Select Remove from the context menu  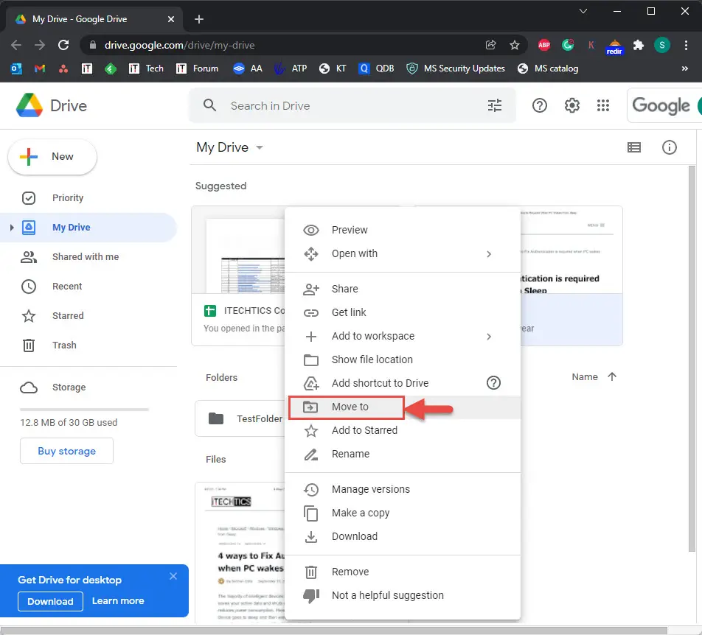point(403,572)
